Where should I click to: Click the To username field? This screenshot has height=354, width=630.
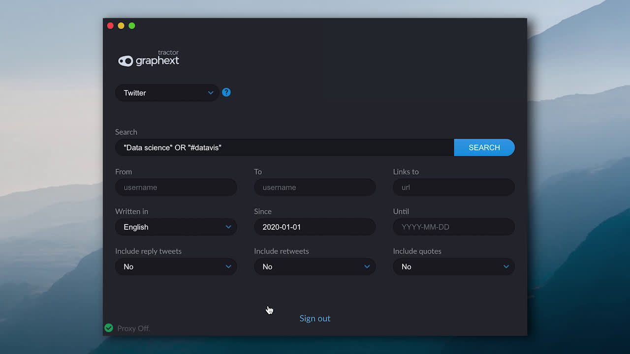[x=315, y=187]
